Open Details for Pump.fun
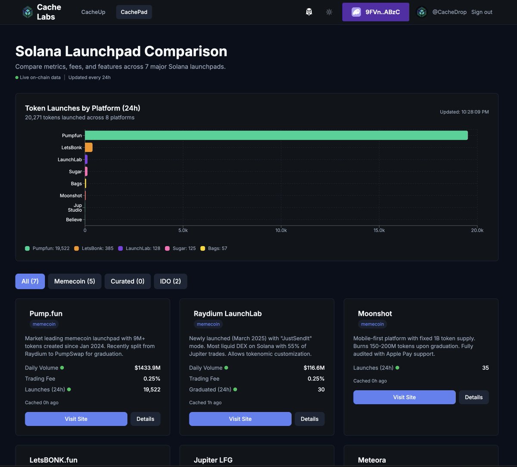The height and width of the screenshot is (467, 517). 146,419
